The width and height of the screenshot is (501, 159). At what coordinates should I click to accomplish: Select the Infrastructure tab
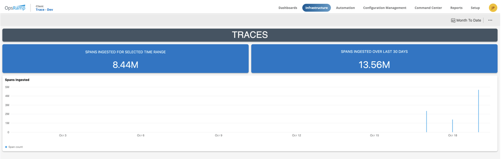pos(316,8)
